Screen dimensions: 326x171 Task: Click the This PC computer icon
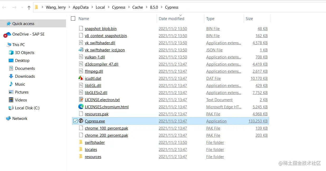[x=8, y=45]
